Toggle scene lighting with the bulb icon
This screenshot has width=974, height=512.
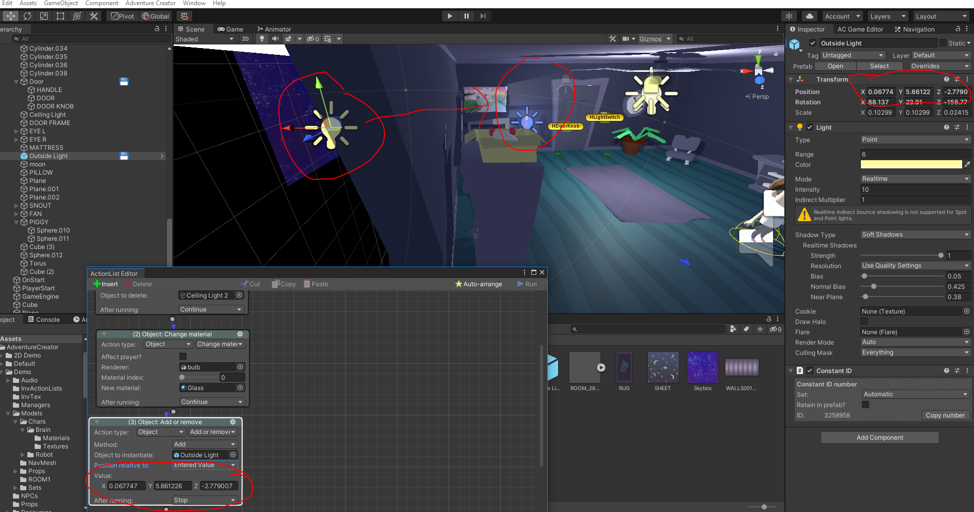(262, 39)
